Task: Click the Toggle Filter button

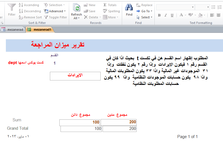Action: point(55,17)
